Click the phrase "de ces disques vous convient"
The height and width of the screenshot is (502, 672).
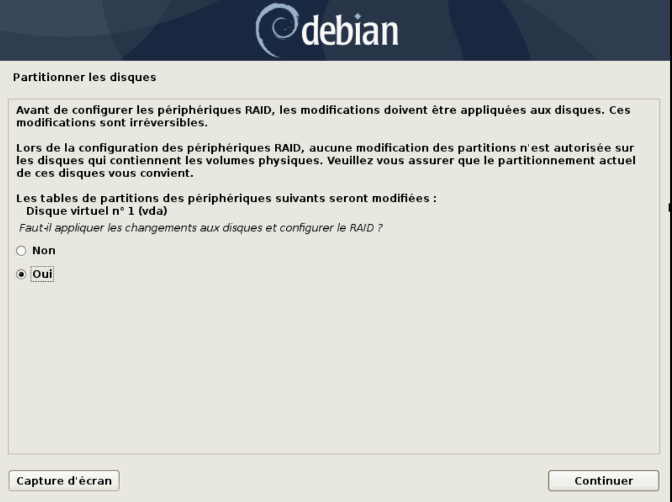point(104,173)
